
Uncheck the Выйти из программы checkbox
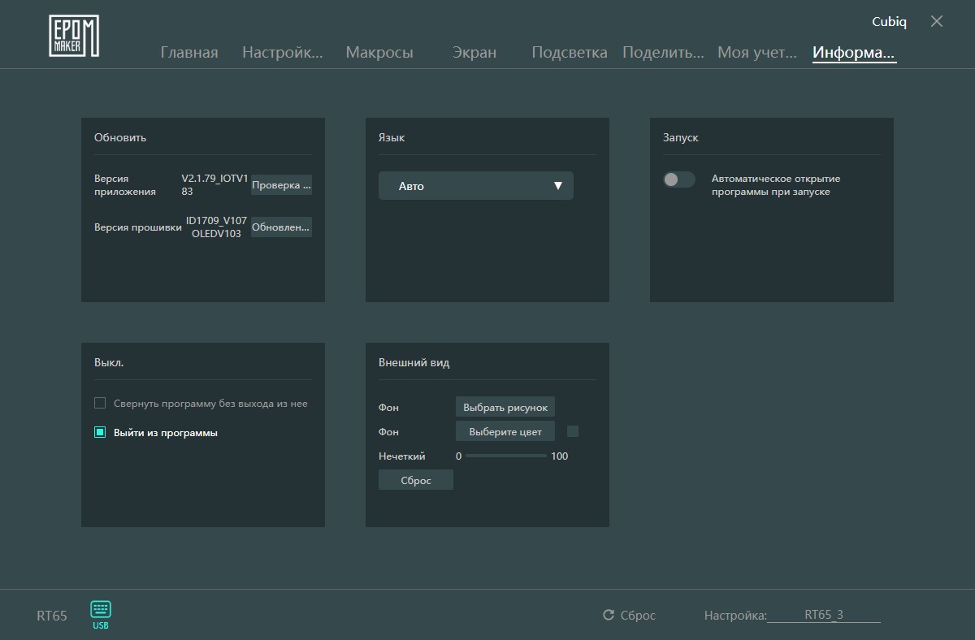tap(100, 433)
